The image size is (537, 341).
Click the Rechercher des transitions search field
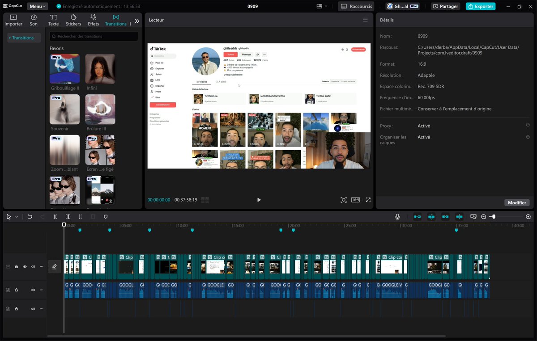(x=94, y=36)
